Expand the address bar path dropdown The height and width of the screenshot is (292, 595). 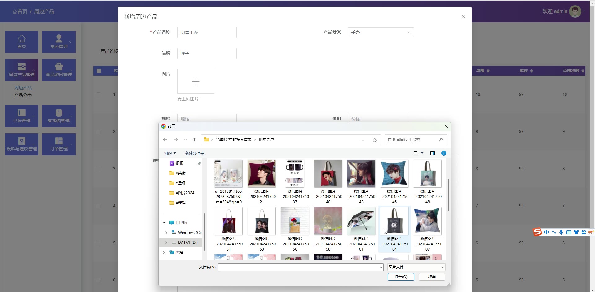click(363, 140)
